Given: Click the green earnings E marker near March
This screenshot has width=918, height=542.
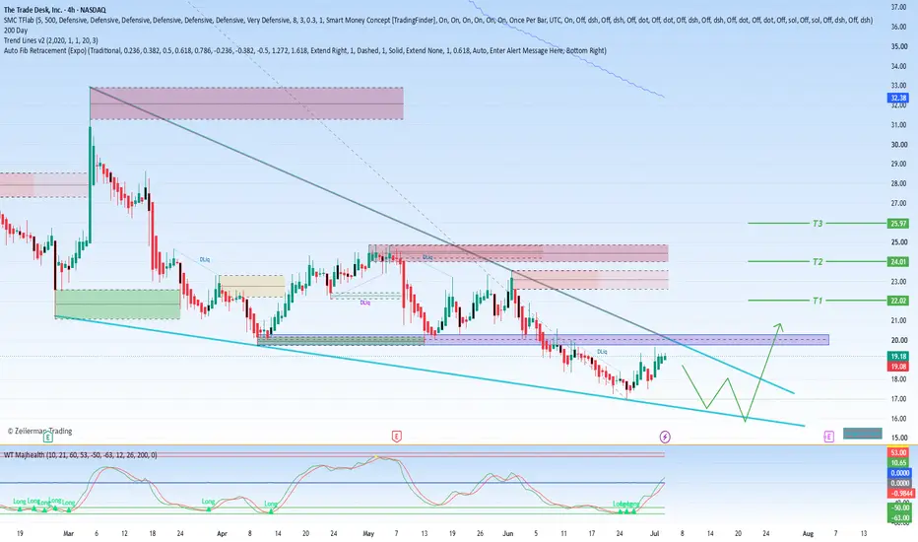Looking at the screenshot, I should click(x=48, y=437).
